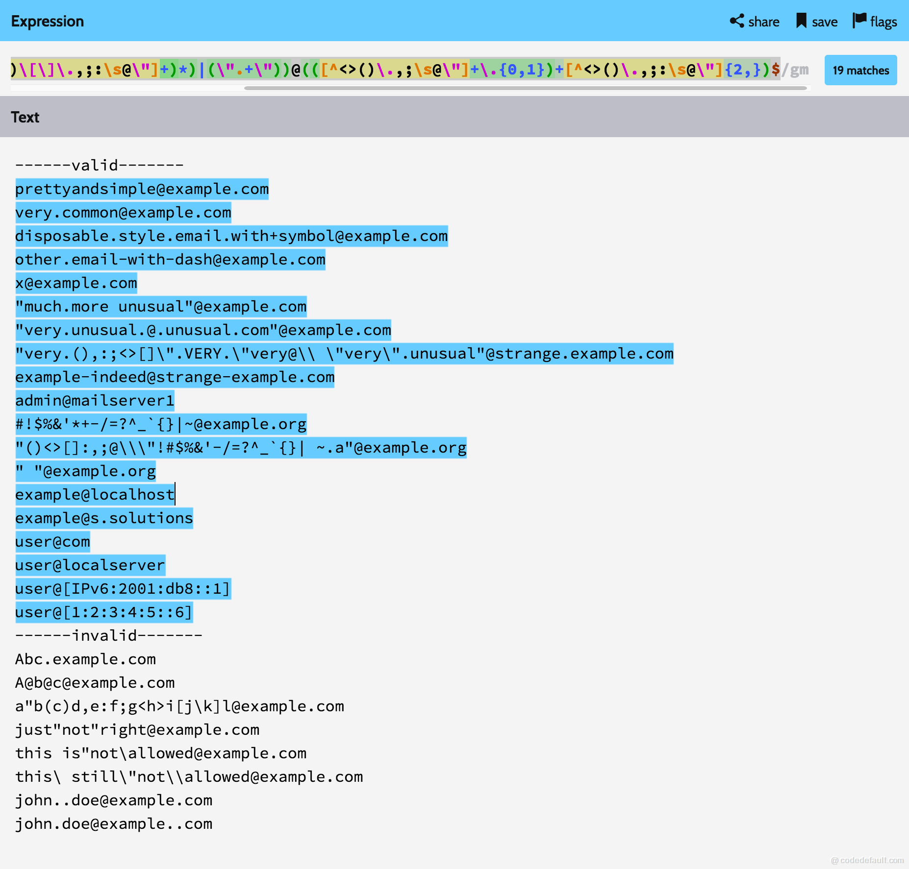Viewport: 909px width, 869px height.
Task: Open the flags options label
Action: 884,22
